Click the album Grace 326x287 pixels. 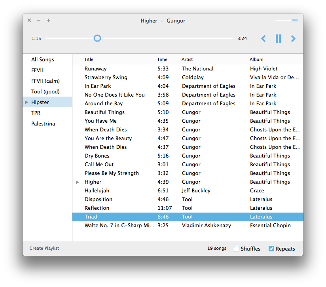point(257,191)
